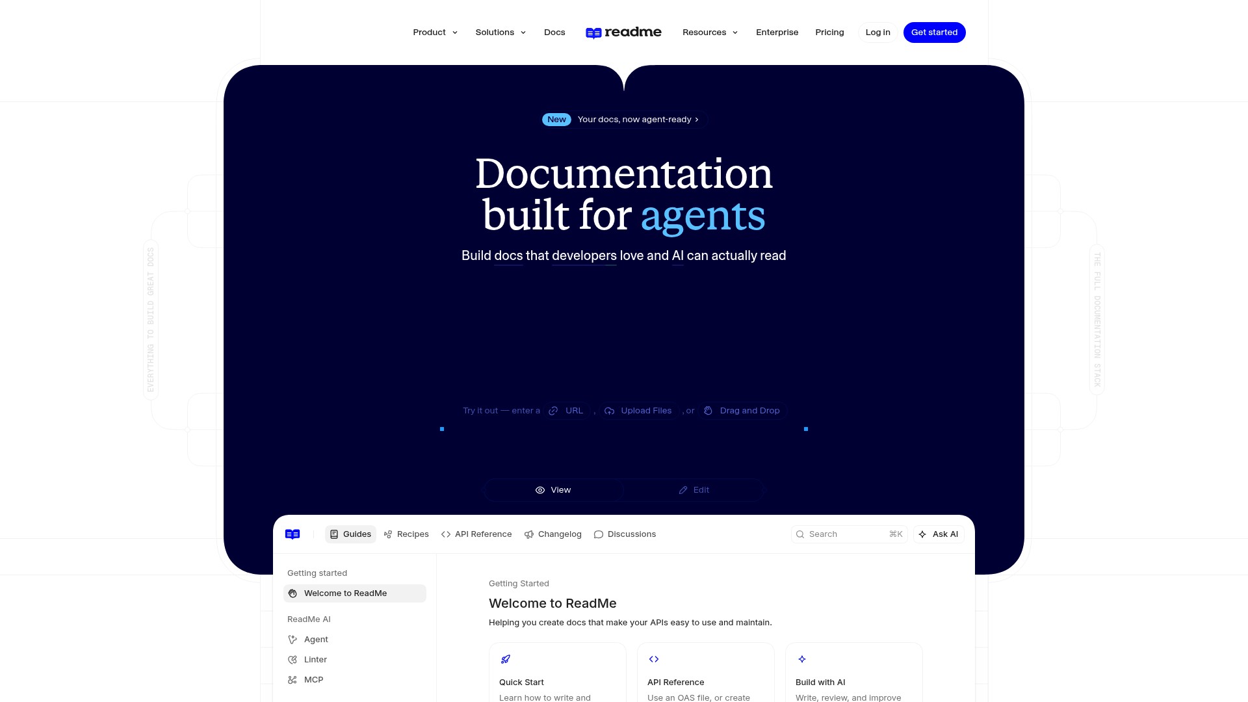Choose Drag and Drop option
This screenshot has width=1248, height=702.
click(x=742, y=411)
